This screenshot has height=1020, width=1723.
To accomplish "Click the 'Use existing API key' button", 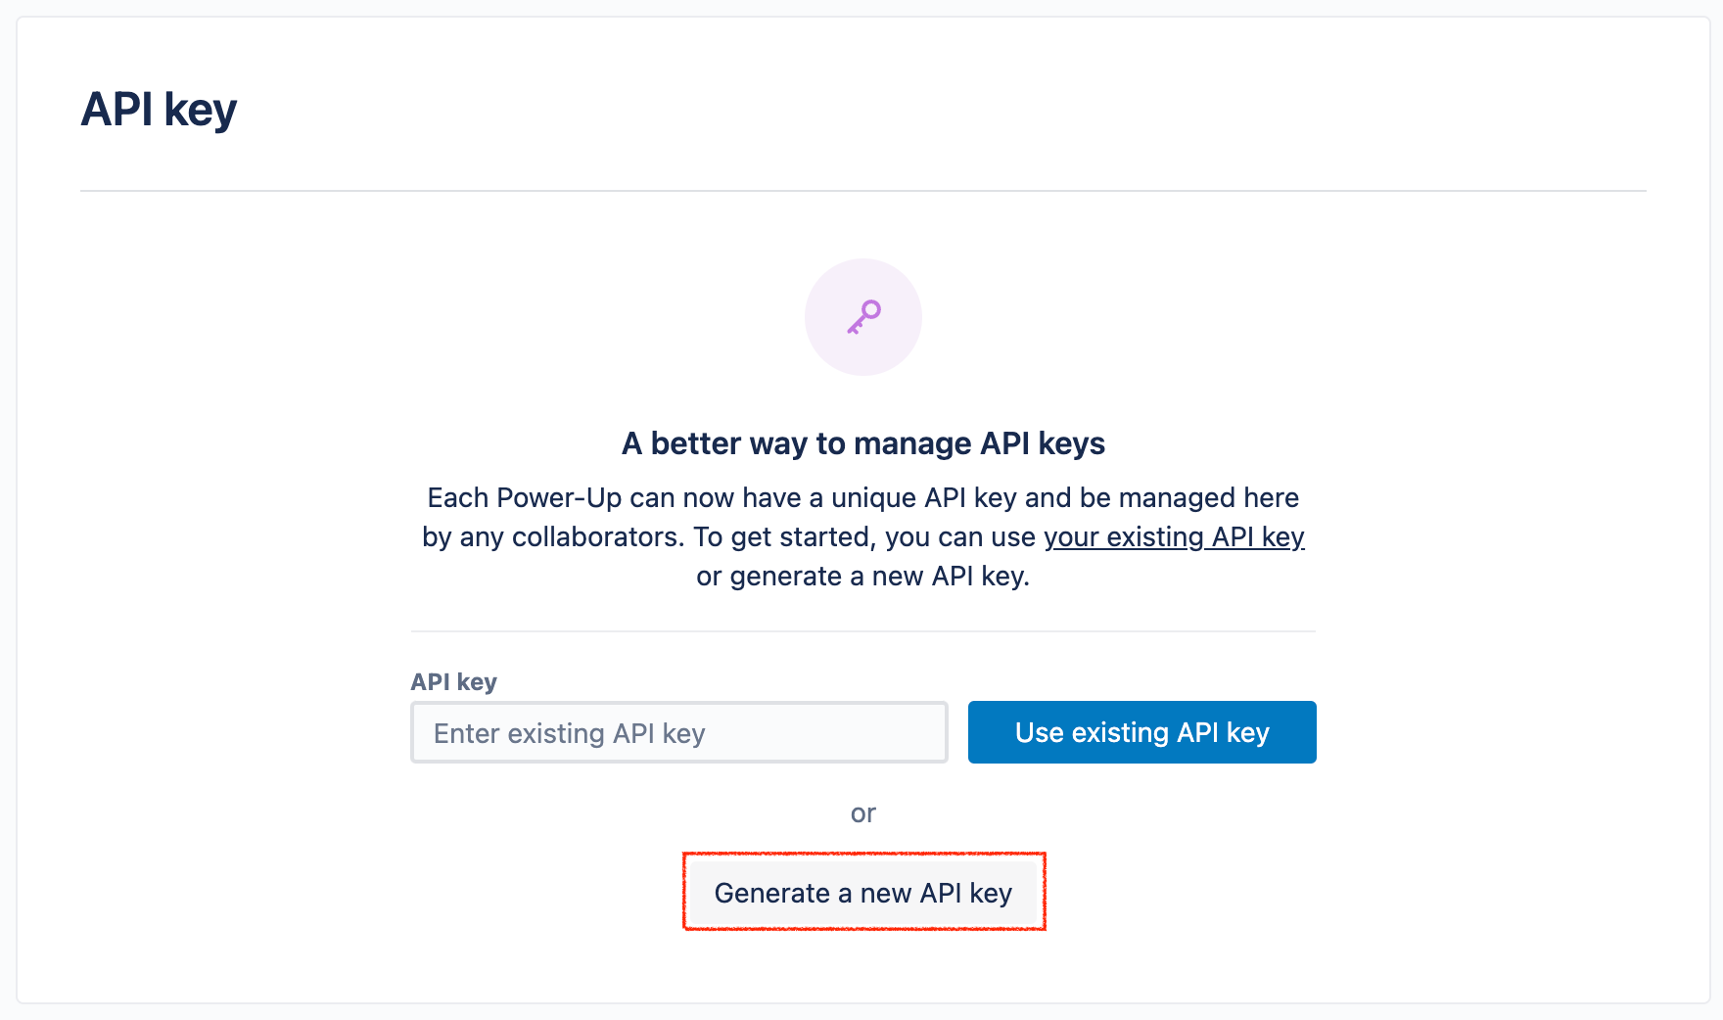I will click(1142, 732).
